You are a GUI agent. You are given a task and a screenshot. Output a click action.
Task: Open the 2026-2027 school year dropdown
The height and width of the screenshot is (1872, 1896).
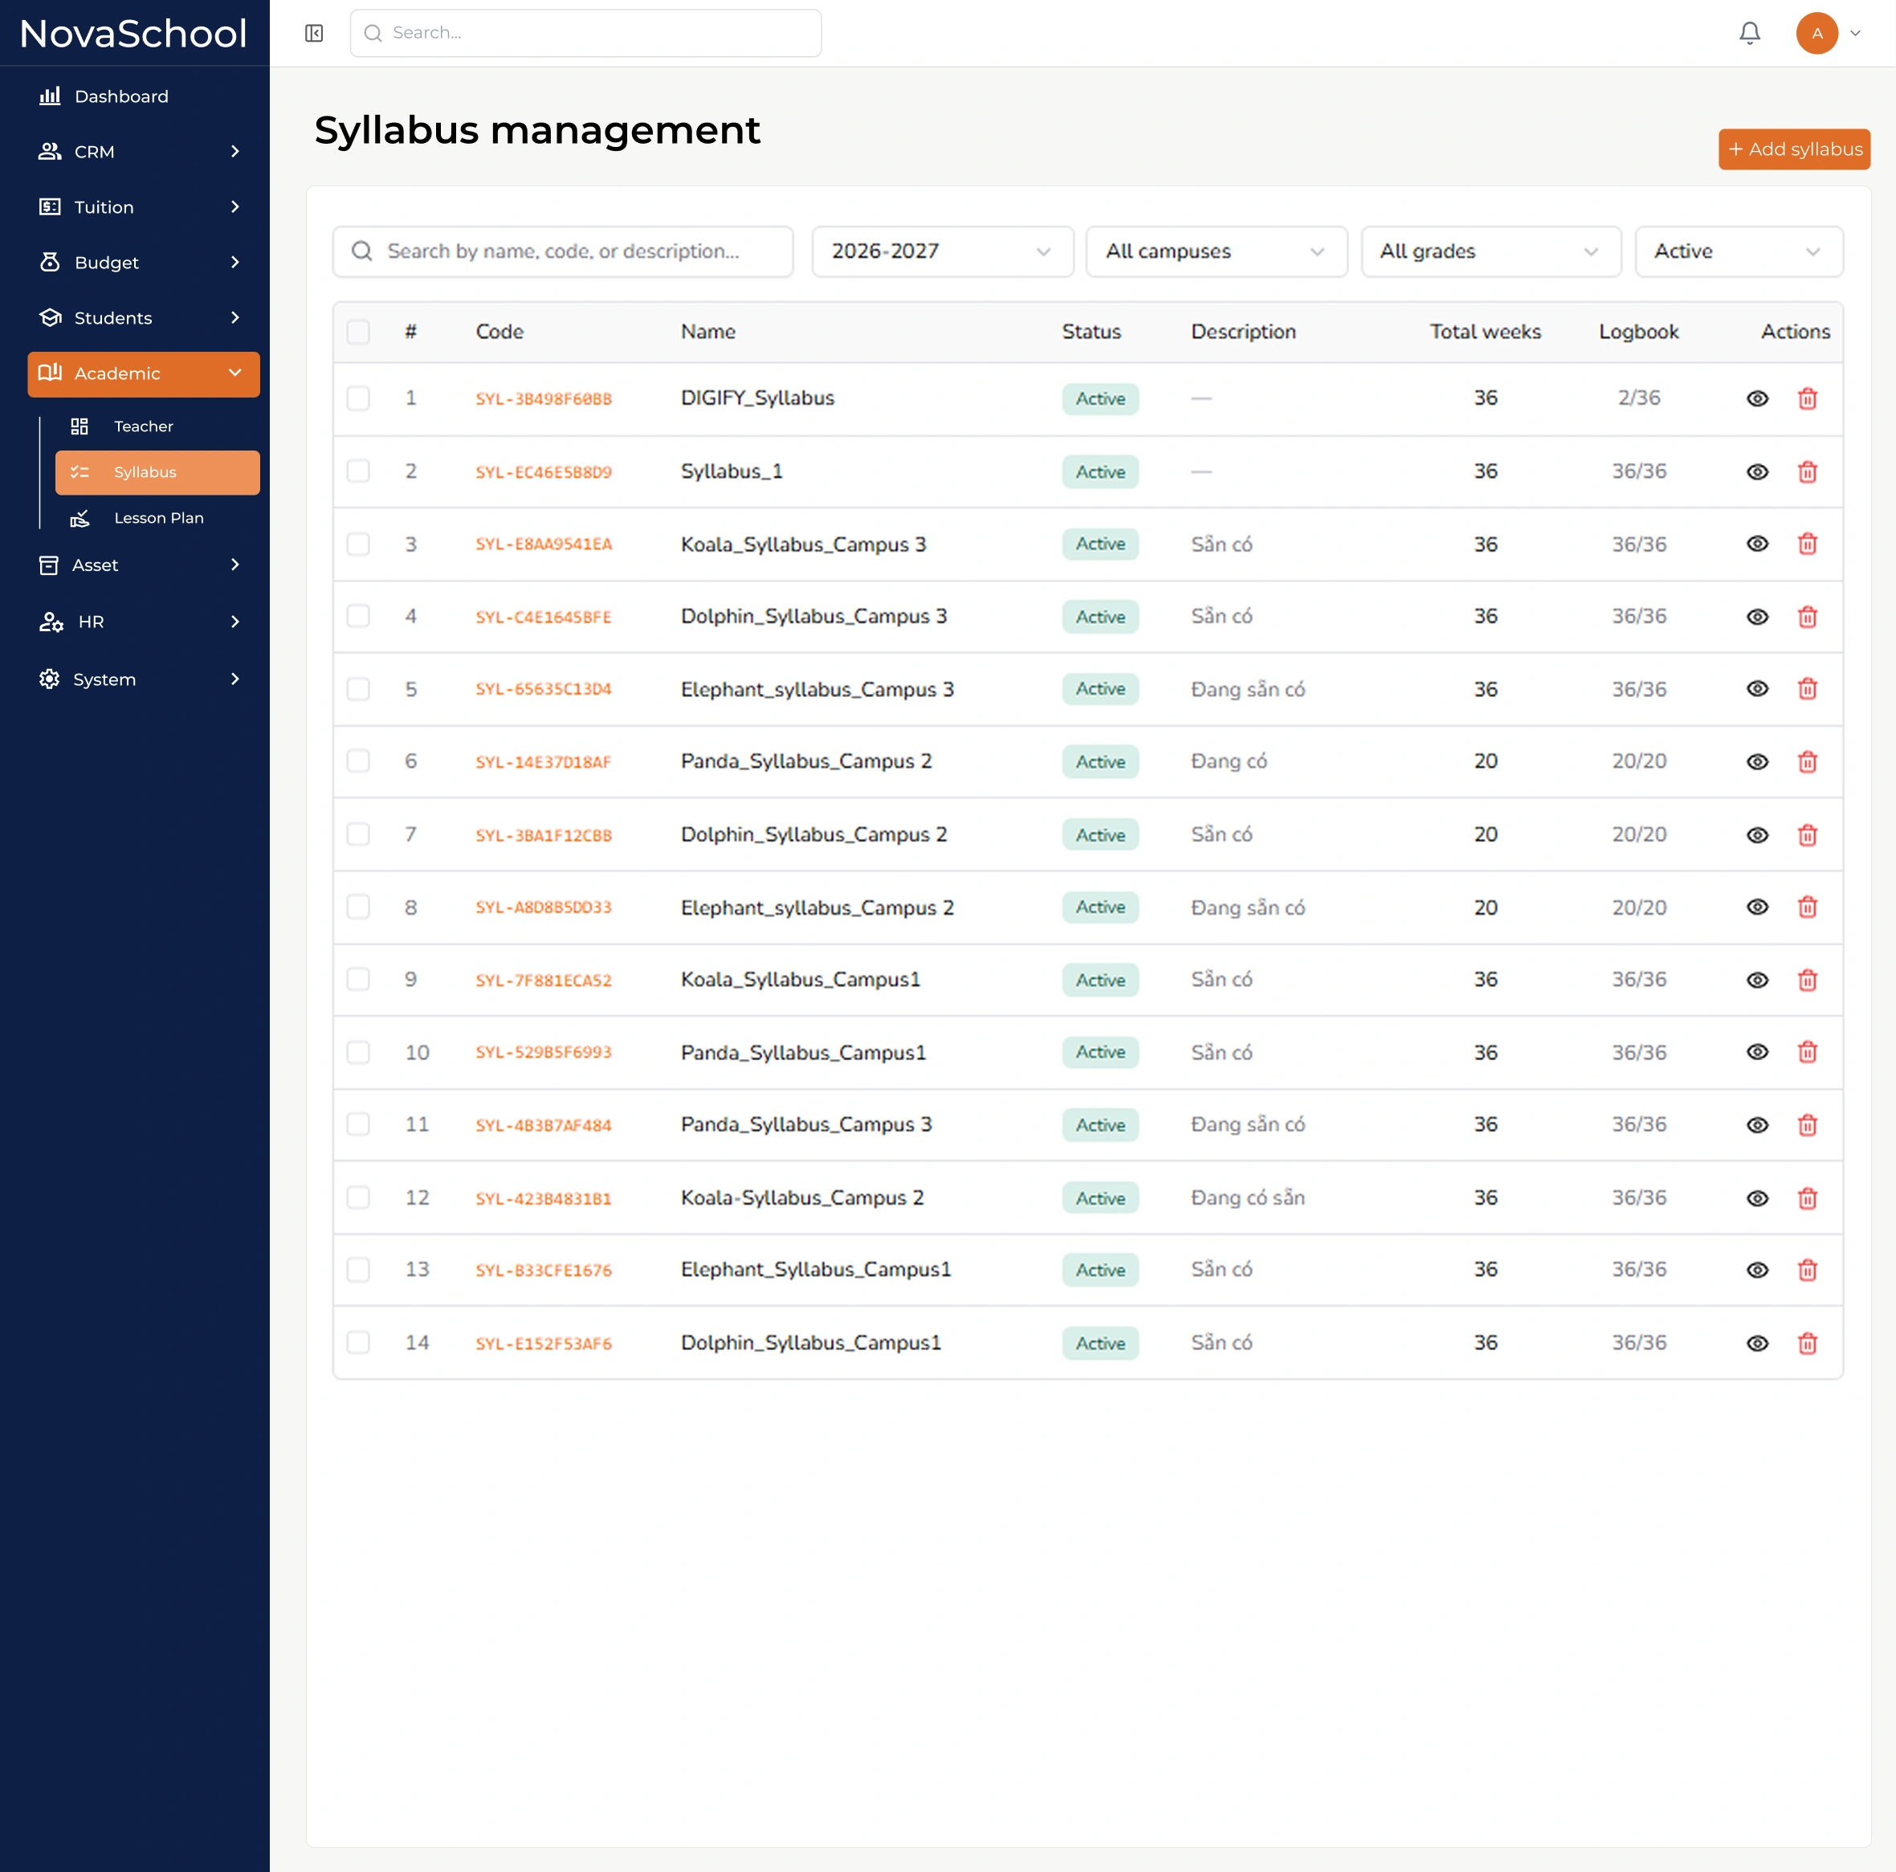click(942, 251)
